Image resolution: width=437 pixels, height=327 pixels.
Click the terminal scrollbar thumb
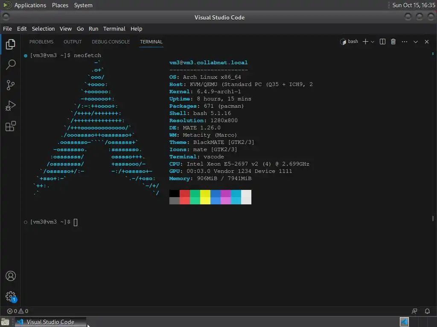pyautogui.click(x=433, y=218)
